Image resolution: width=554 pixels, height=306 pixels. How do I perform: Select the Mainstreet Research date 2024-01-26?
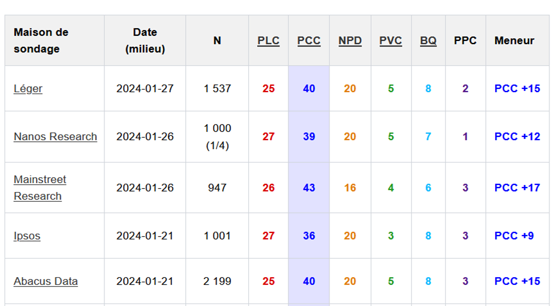tap(145, 188)
